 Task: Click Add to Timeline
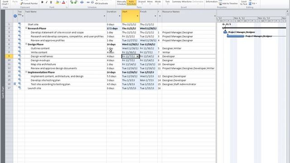point(228,4)
